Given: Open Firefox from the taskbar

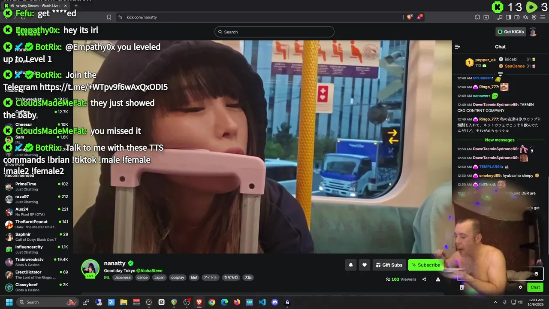Looking at the screenshot, I should (x=237, y=302).
